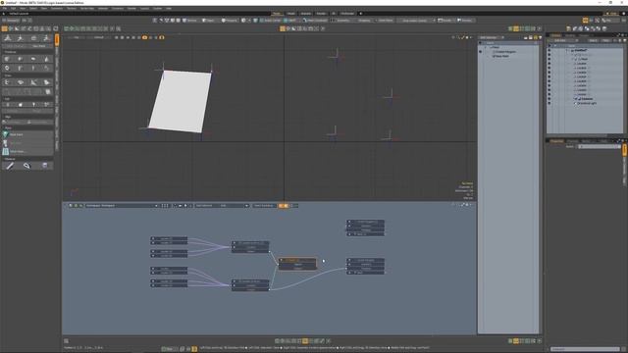The width and height of the screenshot is (628, 353).
Task: Open the File menu
Action: [x=4, y=8]
